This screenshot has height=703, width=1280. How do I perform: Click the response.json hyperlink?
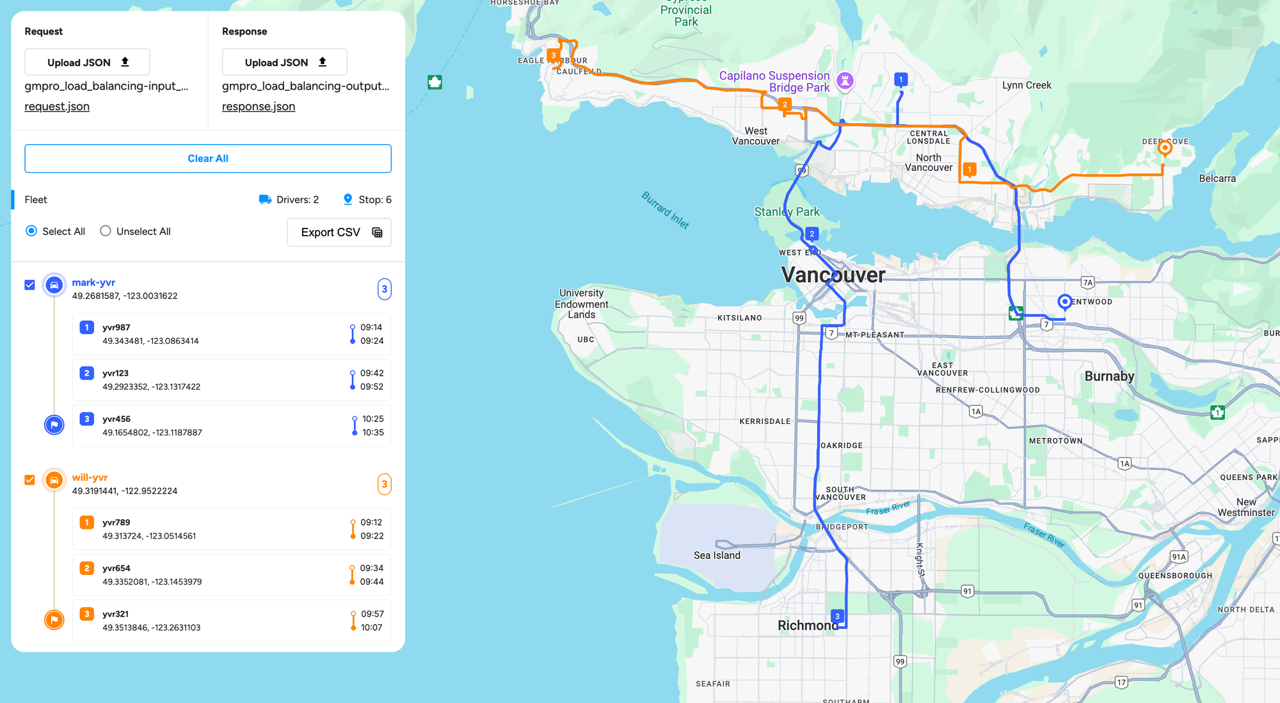pos(259,106)
